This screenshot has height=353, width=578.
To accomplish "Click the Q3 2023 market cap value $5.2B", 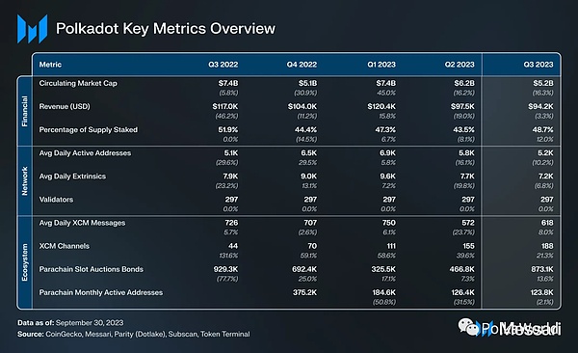I will pos(543,83).
